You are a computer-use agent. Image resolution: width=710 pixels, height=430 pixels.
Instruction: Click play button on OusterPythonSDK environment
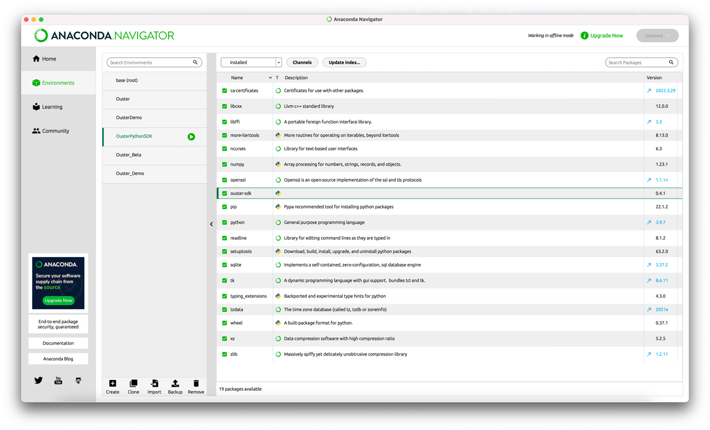(x=191, y=137)
